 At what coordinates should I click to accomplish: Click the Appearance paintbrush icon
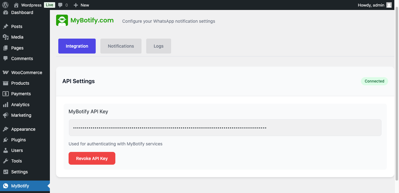(x=6, y=129)
